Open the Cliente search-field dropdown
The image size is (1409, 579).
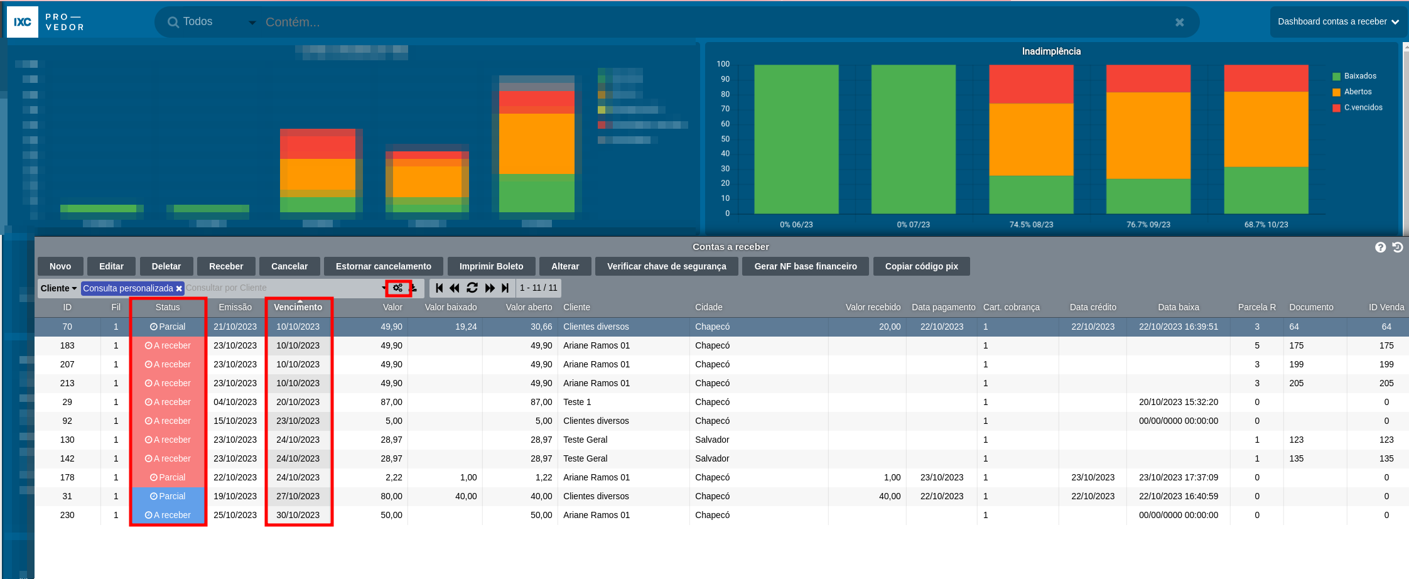tap(58, 288)
